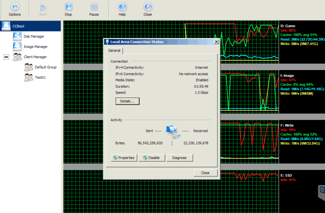Collapse the Client Manager tree node
Viewport: 325px width, 213px height.
(x=6, y=57)
